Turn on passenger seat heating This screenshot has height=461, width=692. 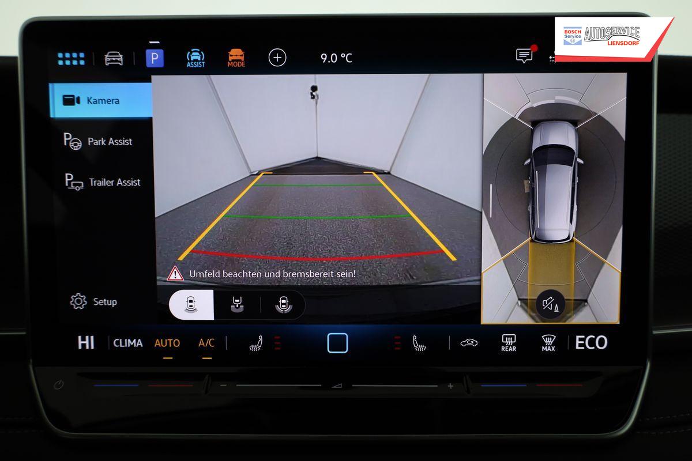(419, 343)
